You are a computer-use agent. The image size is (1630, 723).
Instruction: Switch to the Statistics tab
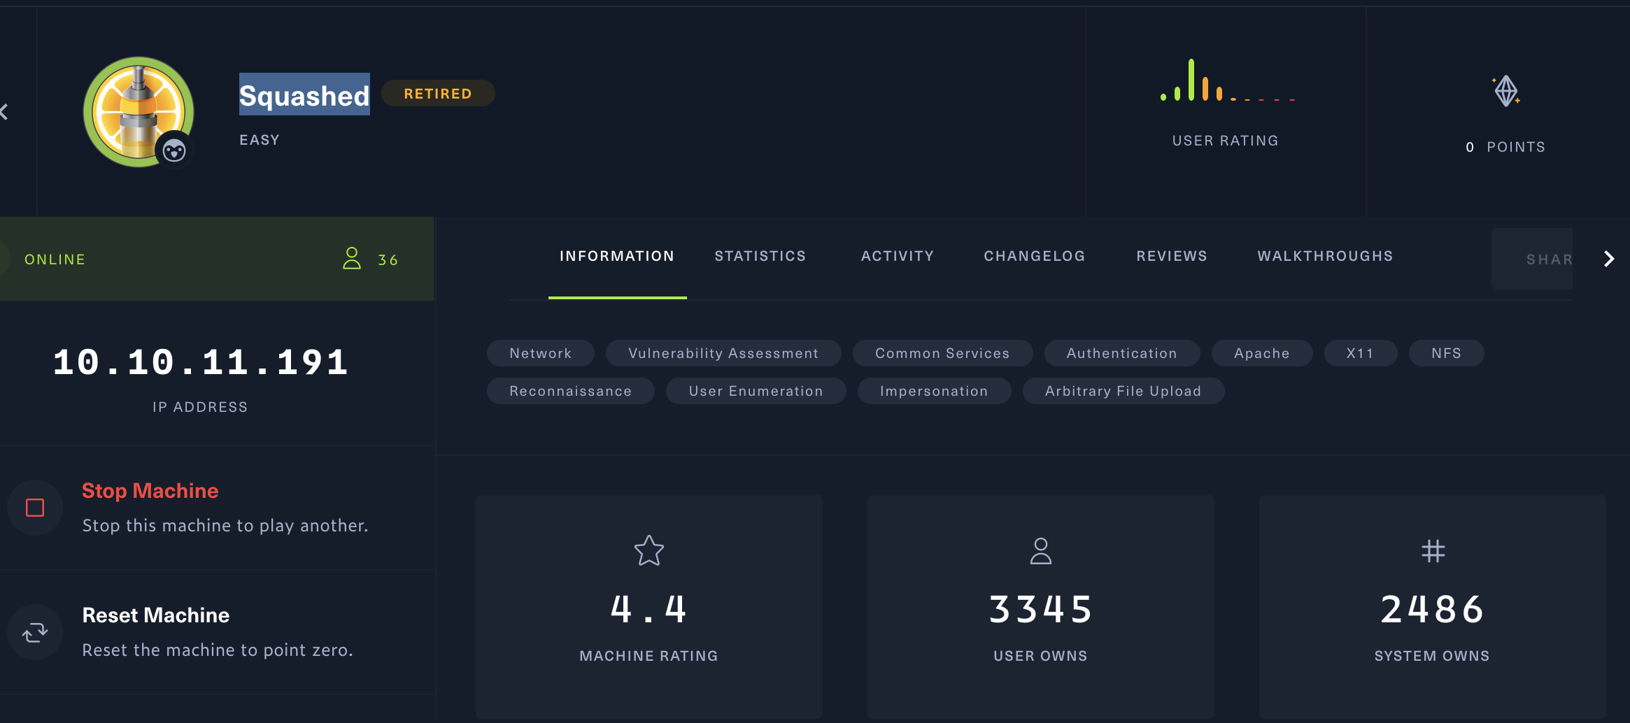click(x=760, y=256)
